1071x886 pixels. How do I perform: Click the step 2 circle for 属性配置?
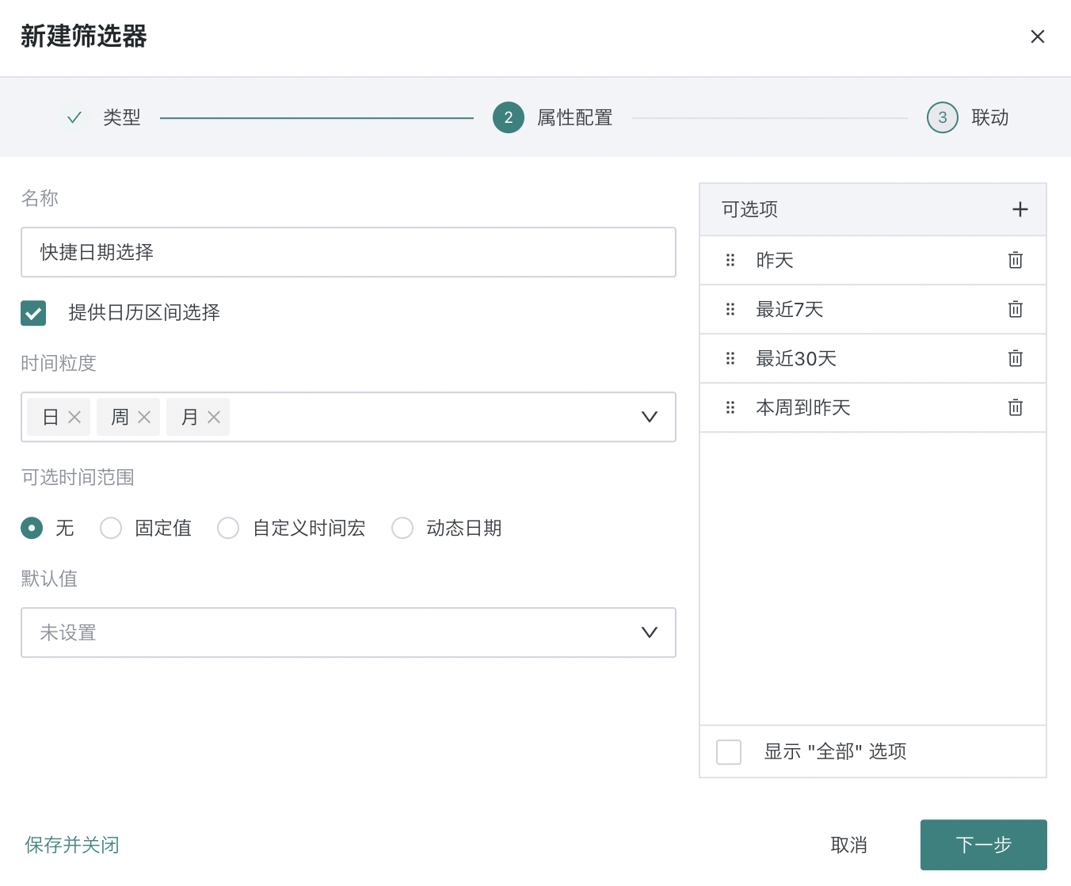[x=509, y=117]
